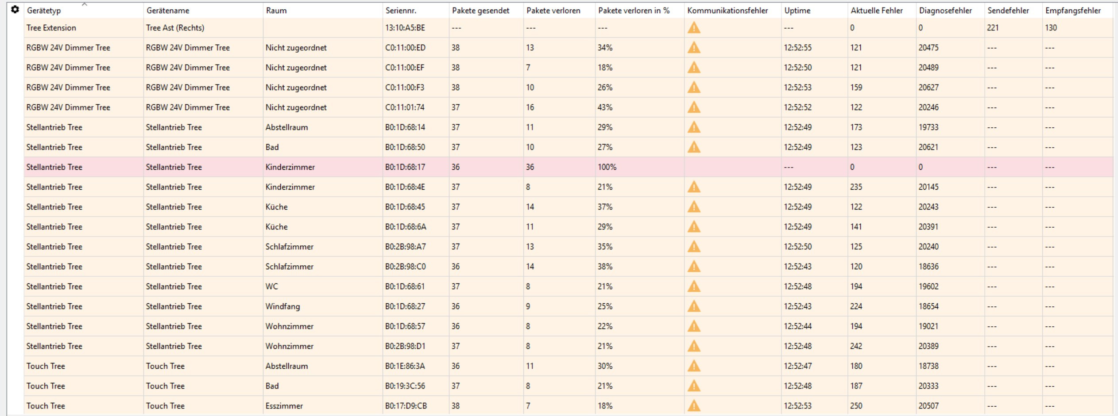1118x416 pixels.
Task: Click warning icon in row with serial C0:11:00:EF
Action: 694,68
